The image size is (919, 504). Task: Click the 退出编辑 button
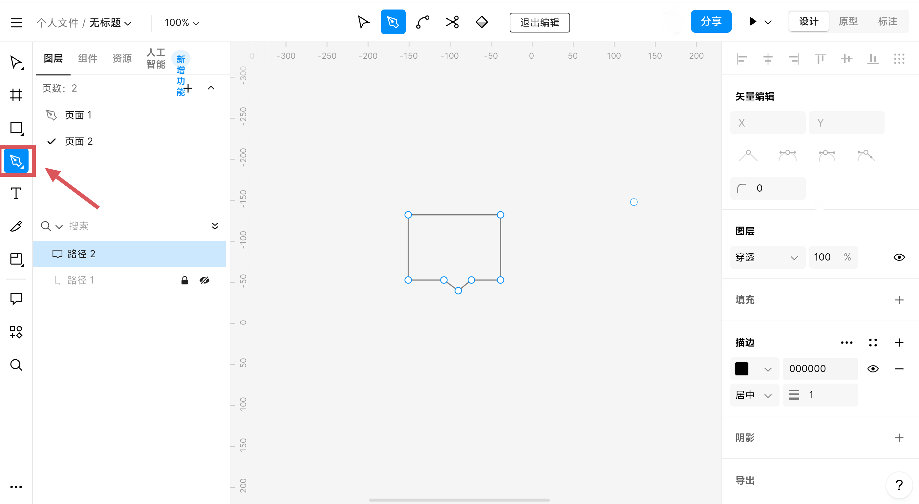tap(539, 23)
